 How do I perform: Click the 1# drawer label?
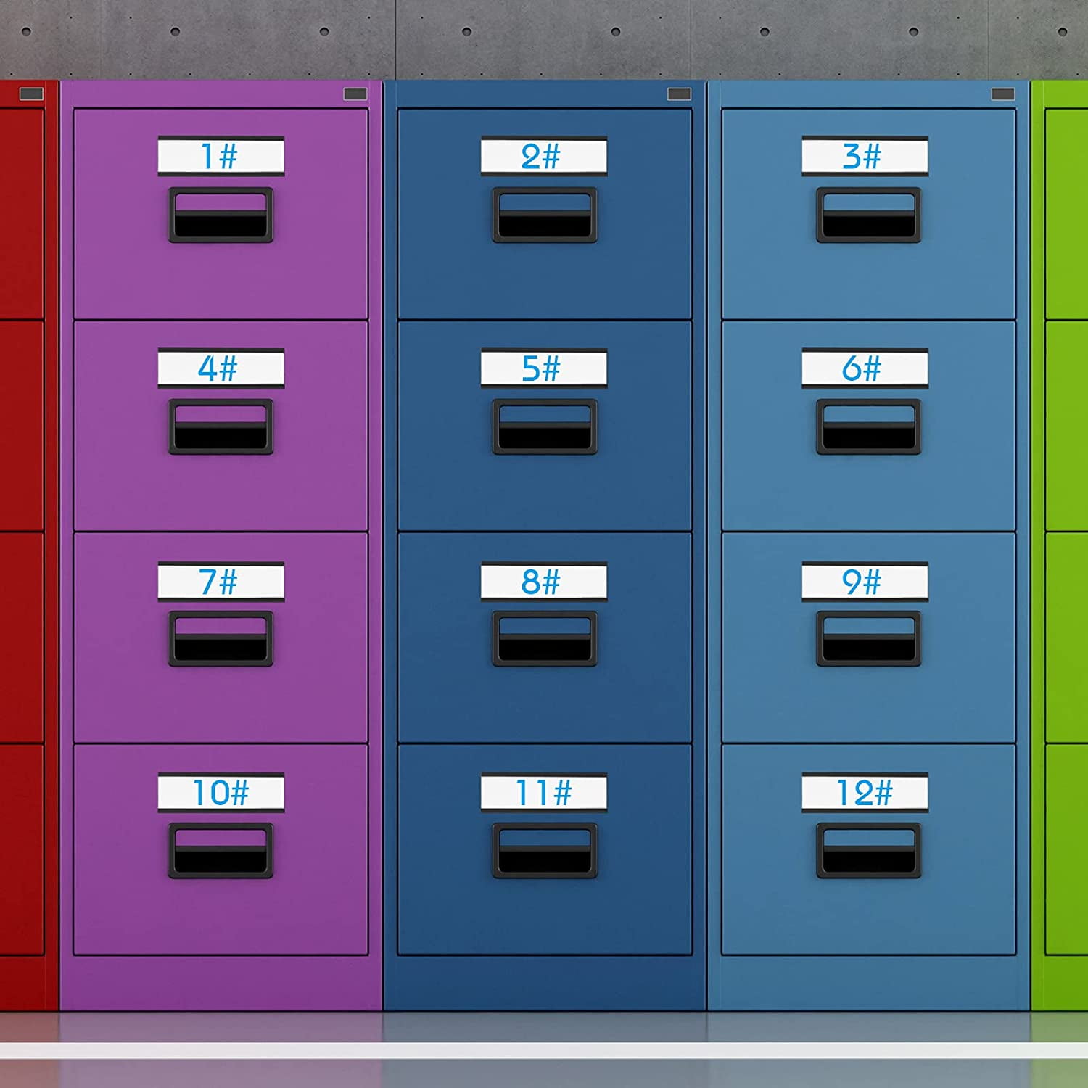[x=221, y=156]
